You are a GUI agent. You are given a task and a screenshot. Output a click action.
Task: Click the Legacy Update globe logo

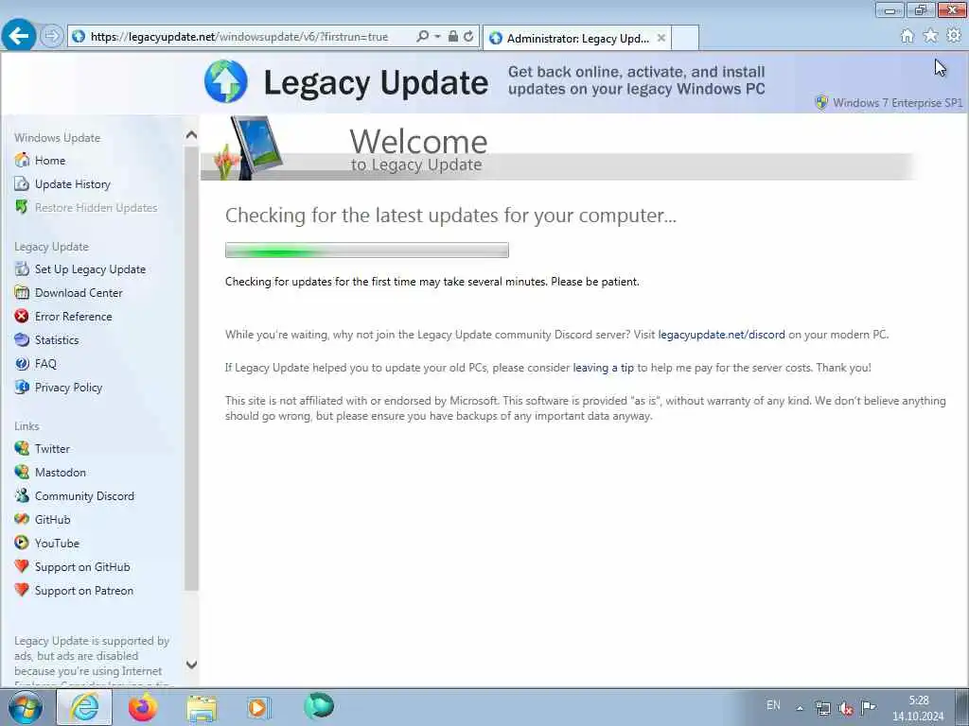point(225,81)
